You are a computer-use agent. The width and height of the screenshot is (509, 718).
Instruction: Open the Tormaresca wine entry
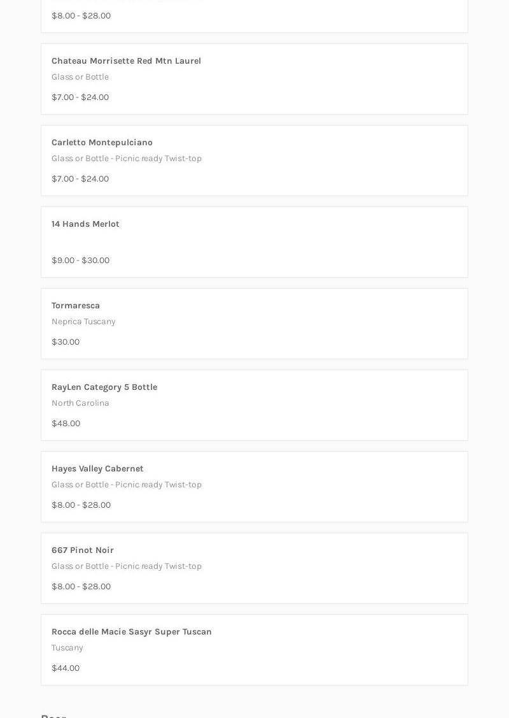tap(76, 306)
